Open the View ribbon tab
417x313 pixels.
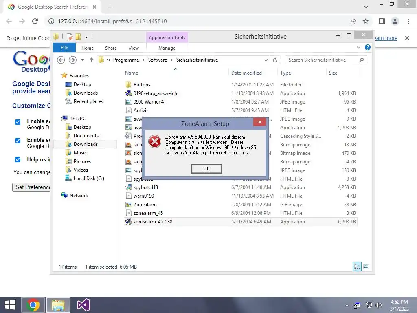(134, 48)
